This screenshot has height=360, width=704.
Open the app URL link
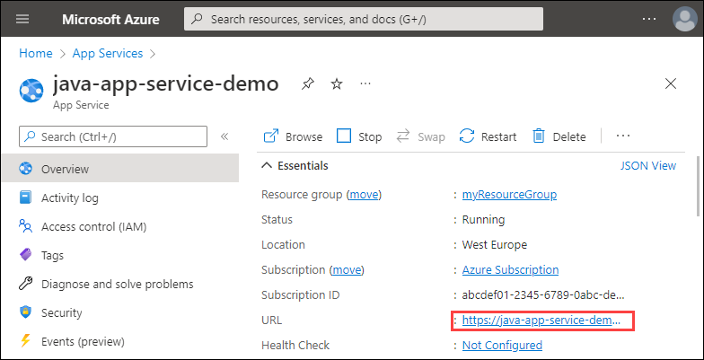tap(541, 320)
